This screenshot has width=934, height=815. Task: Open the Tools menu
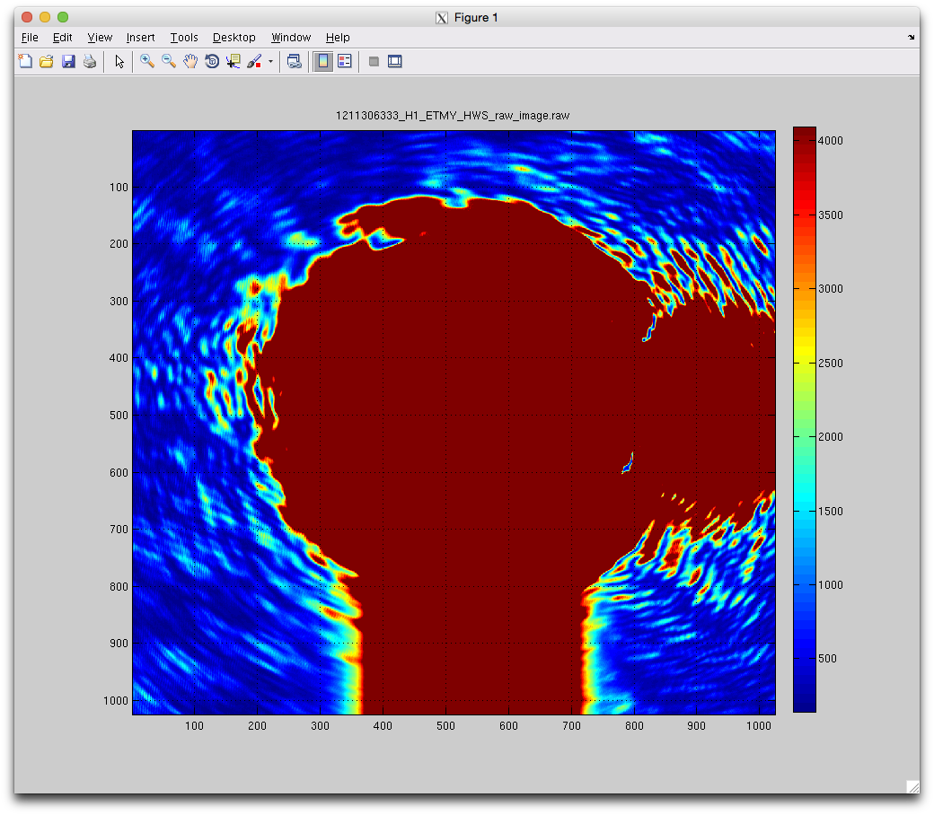tap(184, 38)
